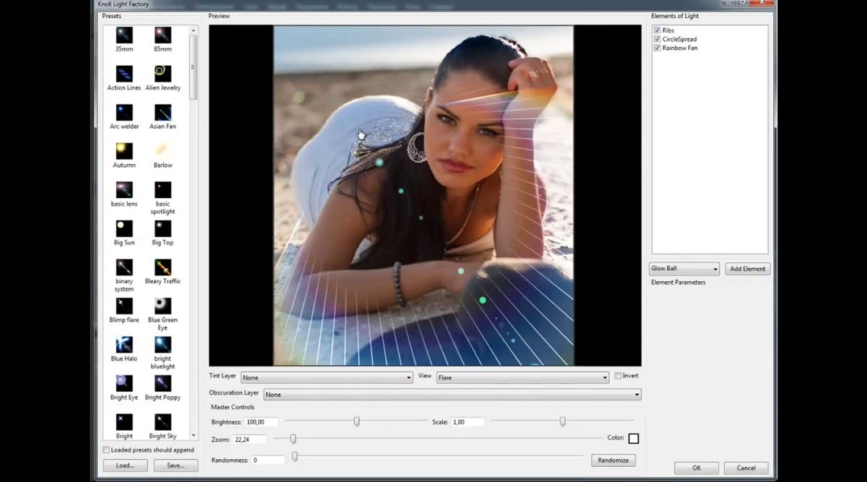The height and width of the screenshot is (482, 867).
Task: Toggle the Ribs element checkbox
Action: point(657,30)
